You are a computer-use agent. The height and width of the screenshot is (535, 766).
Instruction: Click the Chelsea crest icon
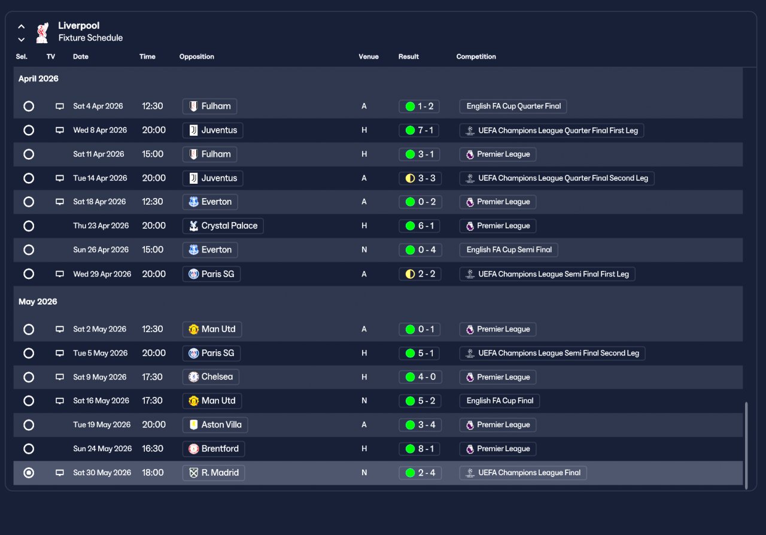click(x=193, y=377)
